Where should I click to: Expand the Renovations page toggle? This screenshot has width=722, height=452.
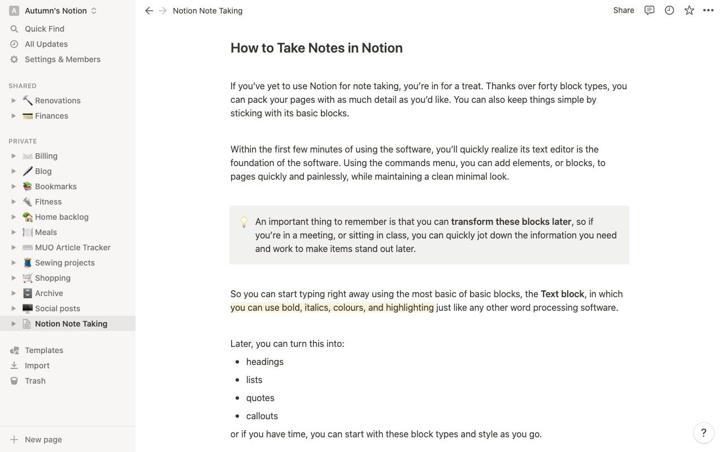(14, 101)
